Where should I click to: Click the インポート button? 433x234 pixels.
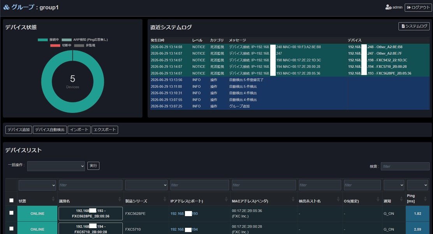79,130
